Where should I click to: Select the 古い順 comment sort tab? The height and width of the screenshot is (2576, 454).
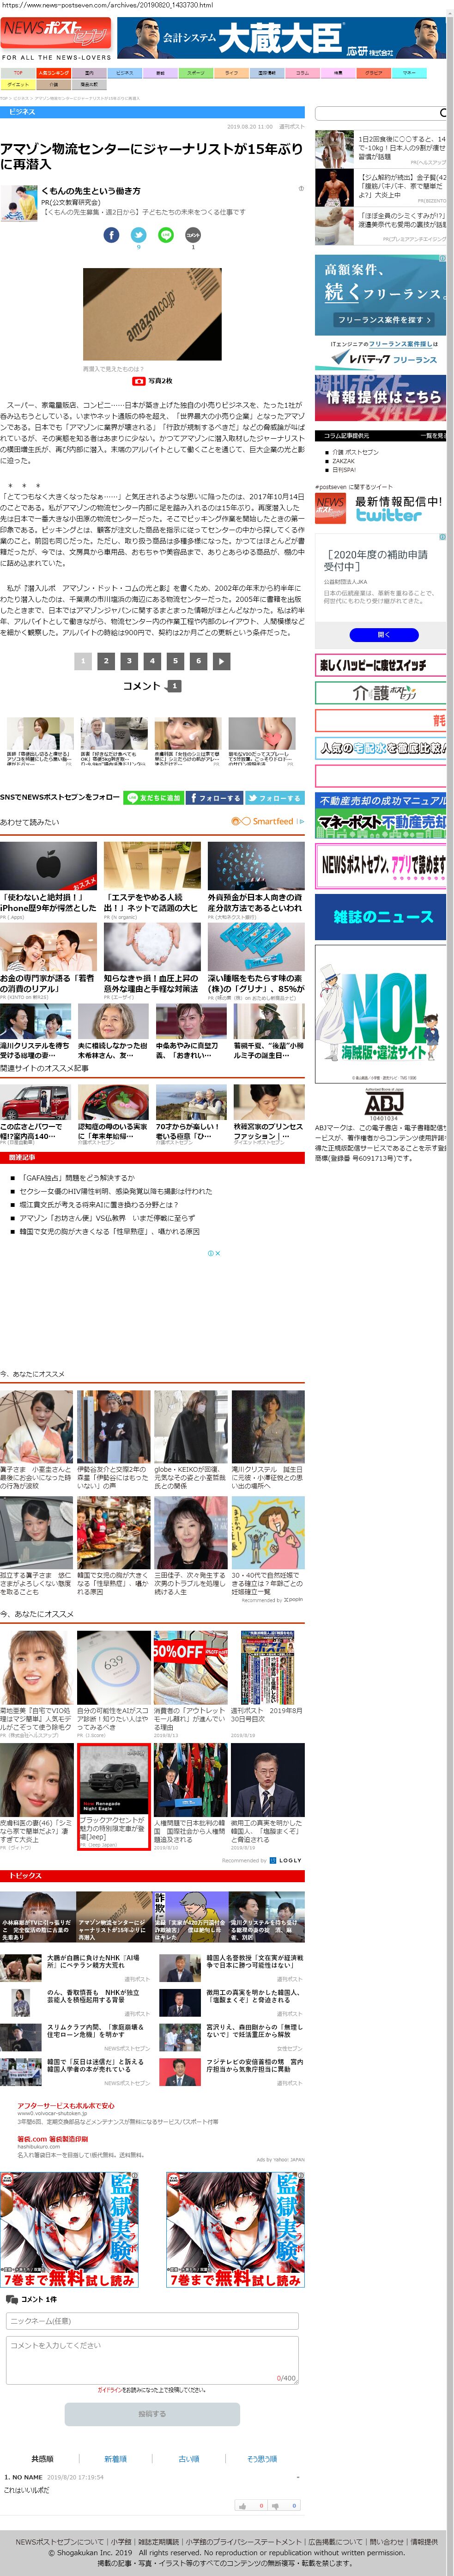(189, 2459)
